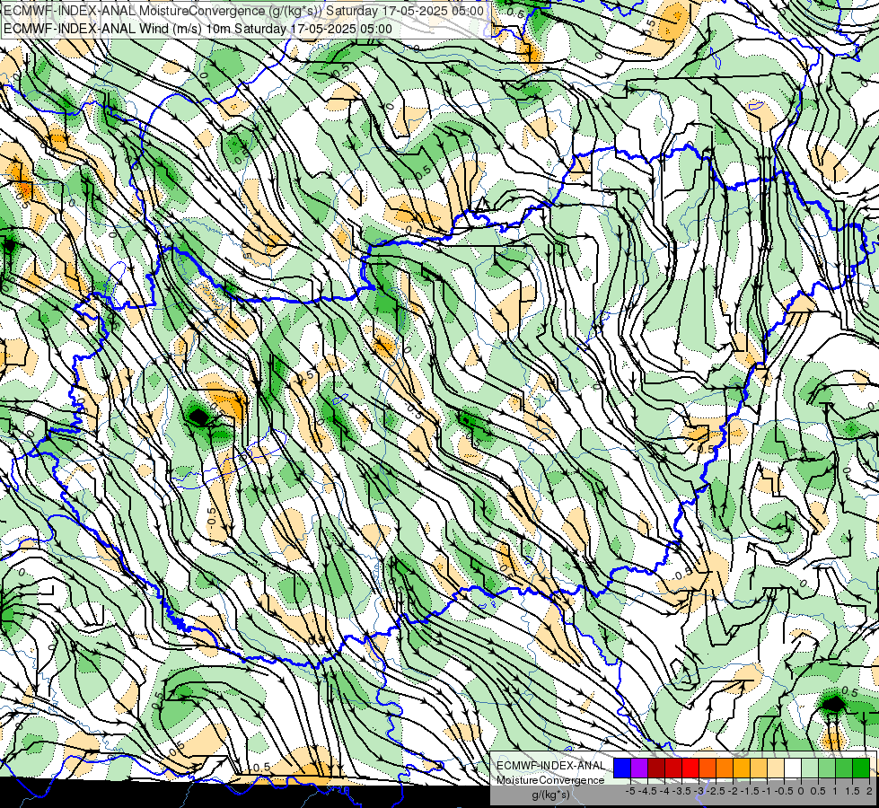This screenshot has height=808, width=879.
Task: Click the -2.5 tick label on legend scale
Action: pyautogui.click(x=716, y=791)
